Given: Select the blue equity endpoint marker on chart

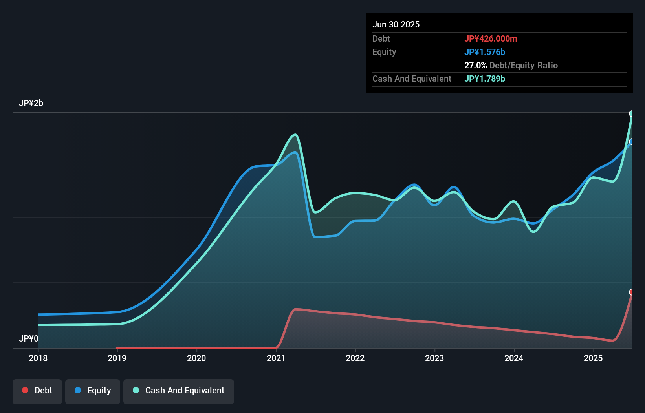Looking at the screenshot, I should pos(632,142).
